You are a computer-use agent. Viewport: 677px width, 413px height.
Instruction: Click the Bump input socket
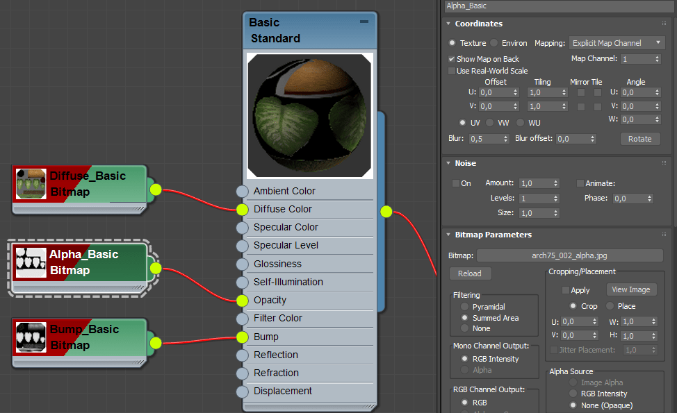242,337
